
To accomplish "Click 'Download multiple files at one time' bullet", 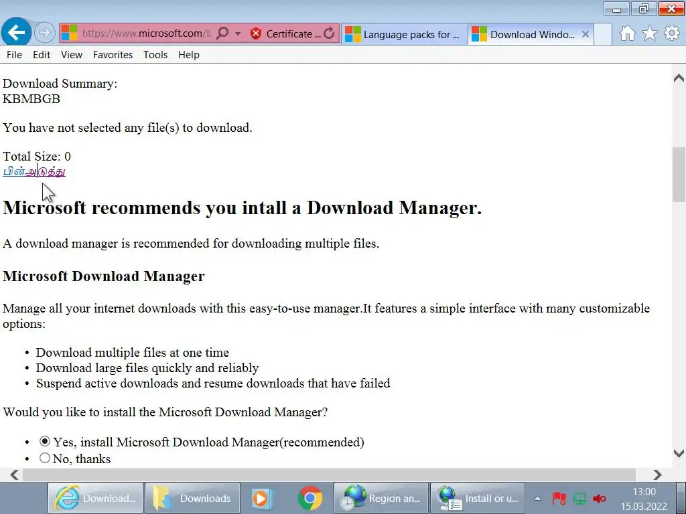I will coord(133,352).
